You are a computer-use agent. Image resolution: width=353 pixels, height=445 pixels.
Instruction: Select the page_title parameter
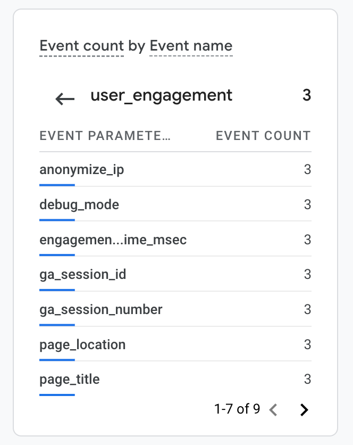[70, 380]
